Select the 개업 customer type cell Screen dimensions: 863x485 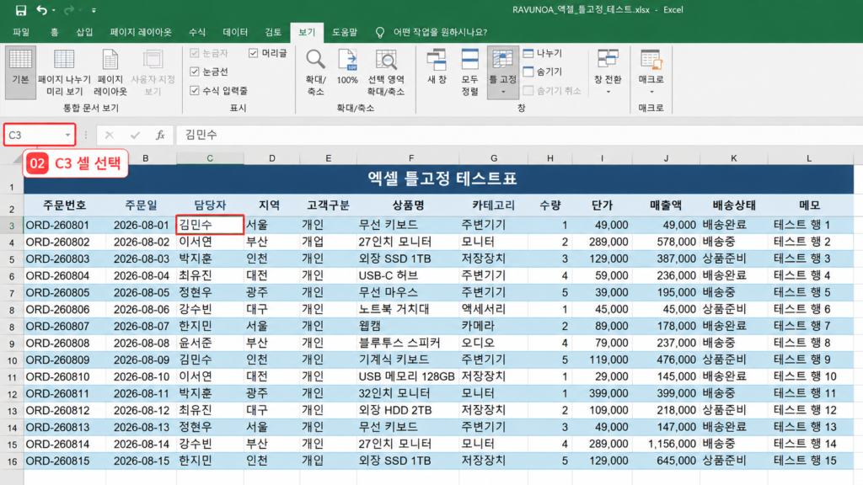tap(328, 242)
